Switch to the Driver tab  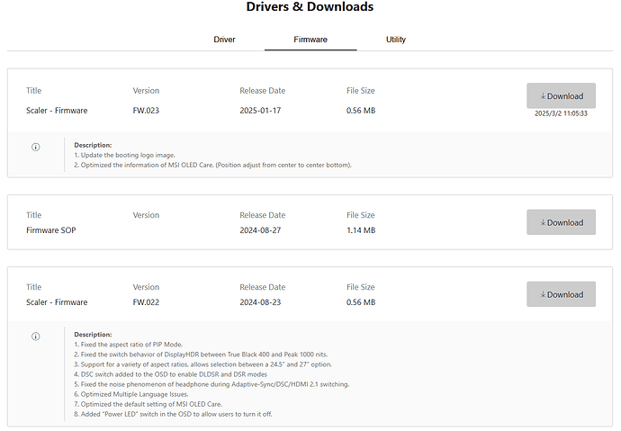[224, 40]
